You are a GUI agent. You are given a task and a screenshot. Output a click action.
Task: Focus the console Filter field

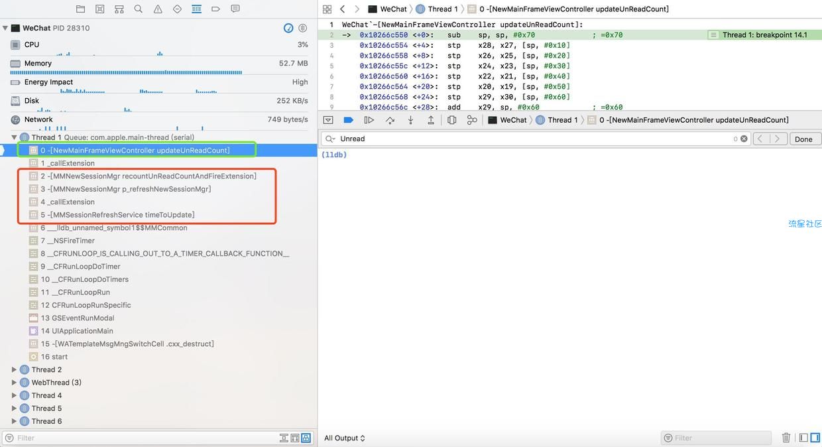point(716,438)
